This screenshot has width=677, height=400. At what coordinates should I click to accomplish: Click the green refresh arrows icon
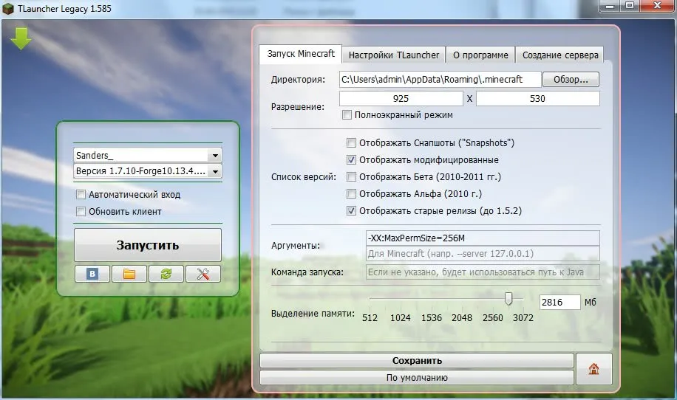(x=166, y=274)
